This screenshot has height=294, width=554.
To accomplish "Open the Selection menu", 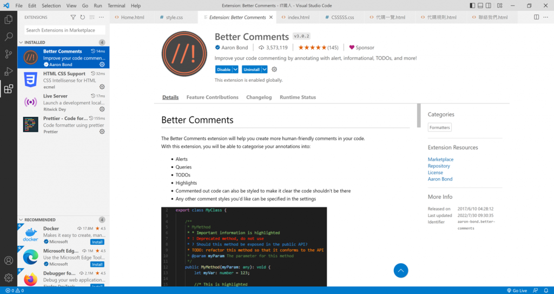I will point(51,5).
